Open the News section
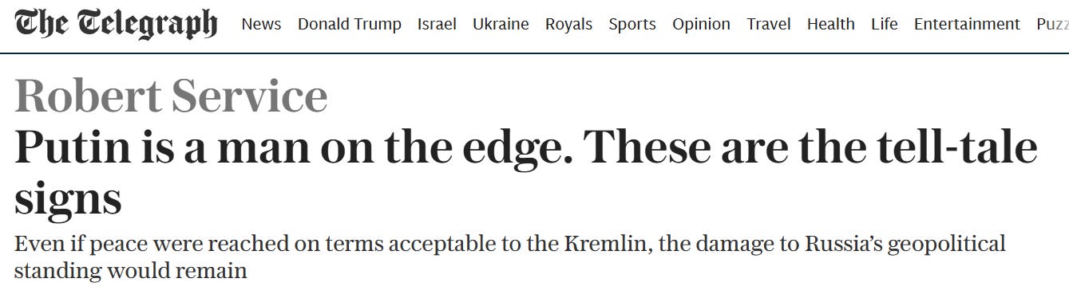The width and height of the screenshot is (1069, 302). (261, 24)
